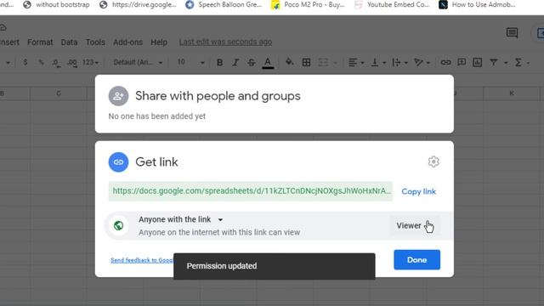
Task: Open the Help menu
Action: (159, 42)
